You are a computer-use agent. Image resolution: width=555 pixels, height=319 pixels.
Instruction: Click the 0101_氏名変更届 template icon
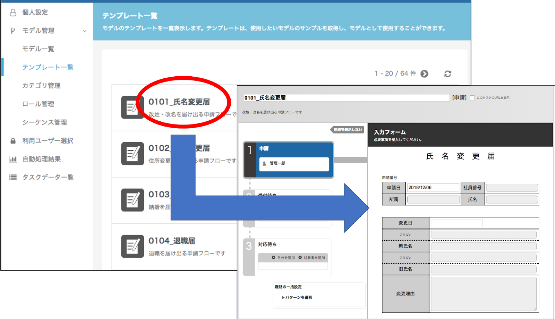[x=132, y=107]
